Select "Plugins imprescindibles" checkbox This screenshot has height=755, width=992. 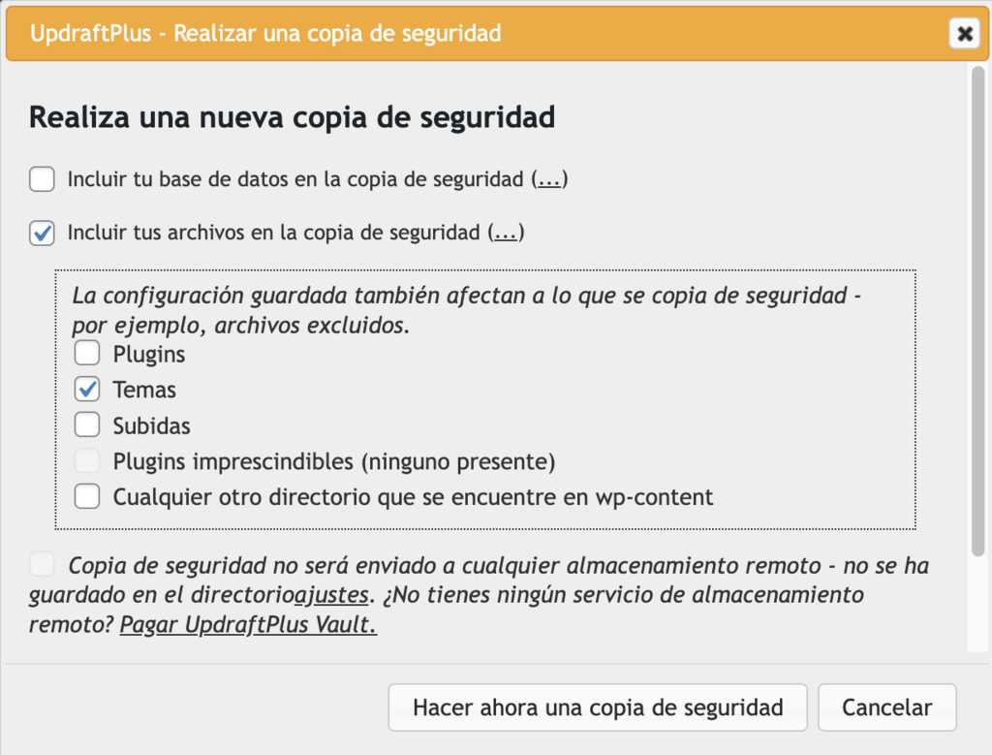click(x=86, y=460)
